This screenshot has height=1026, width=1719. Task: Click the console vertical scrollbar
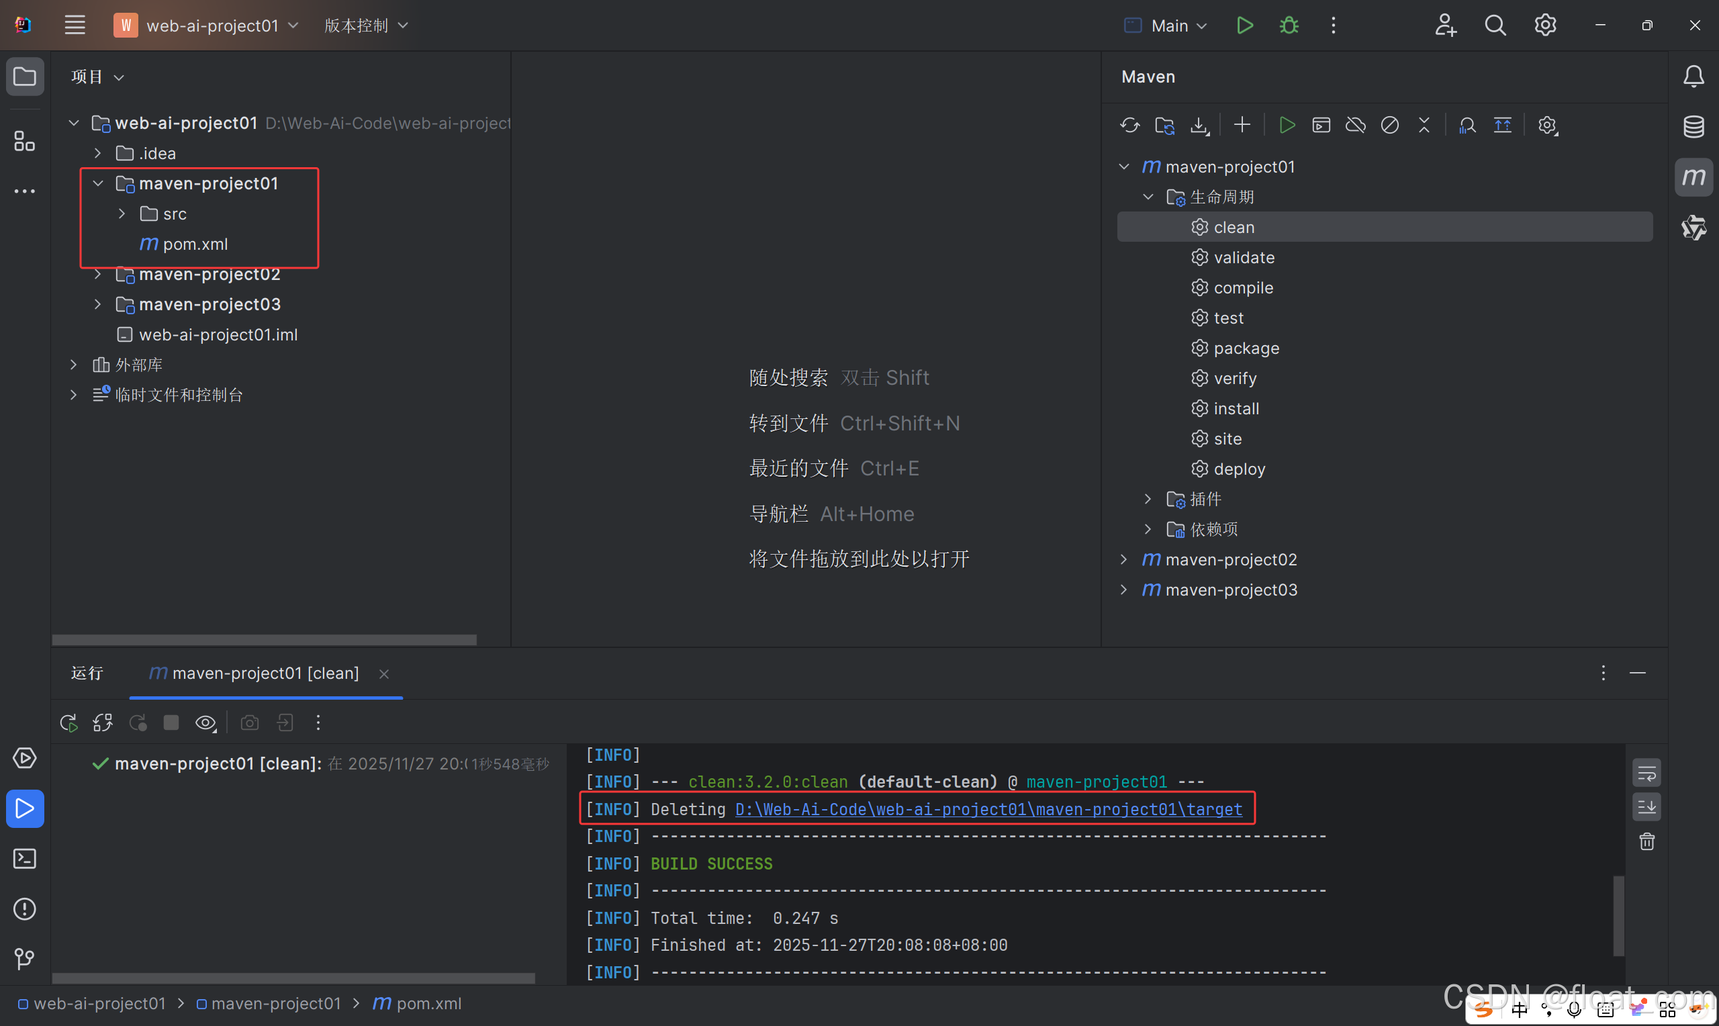[x=1618, y=915]
